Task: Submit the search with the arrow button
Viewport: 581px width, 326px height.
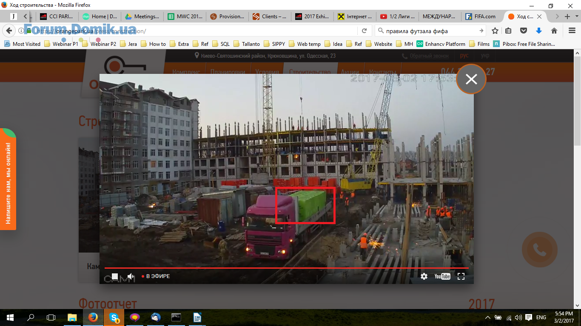Action: (x=481, y=31)
